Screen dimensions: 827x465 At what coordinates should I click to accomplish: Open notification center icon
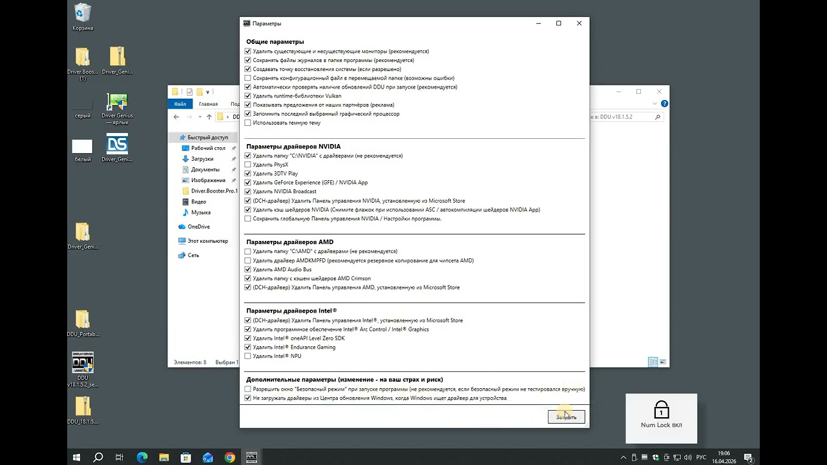(748, 458)
